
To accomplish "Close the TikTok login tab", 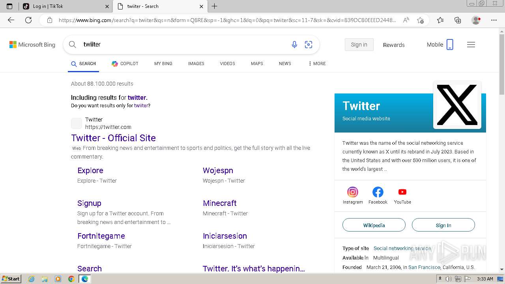I will [107, 6].
